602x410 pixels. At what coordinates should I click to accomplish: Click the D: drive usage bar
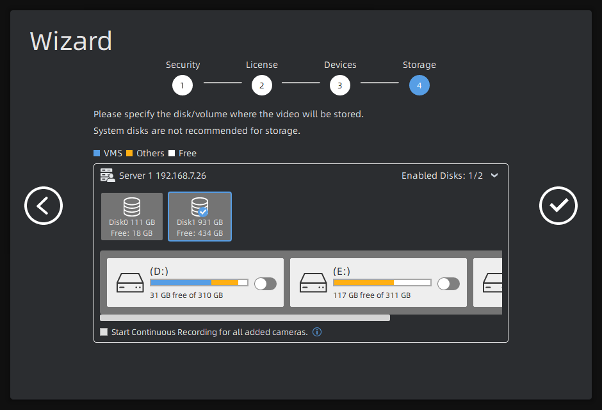(199, 283)
